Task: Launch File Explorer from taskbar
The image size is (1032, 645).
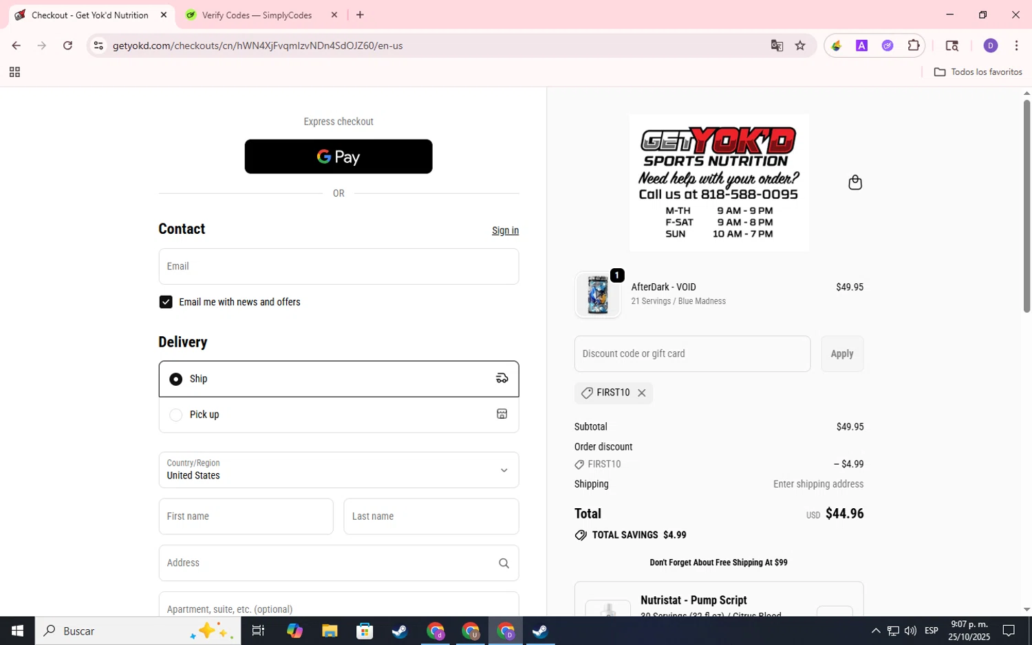Action: click(x=330, y=631)
